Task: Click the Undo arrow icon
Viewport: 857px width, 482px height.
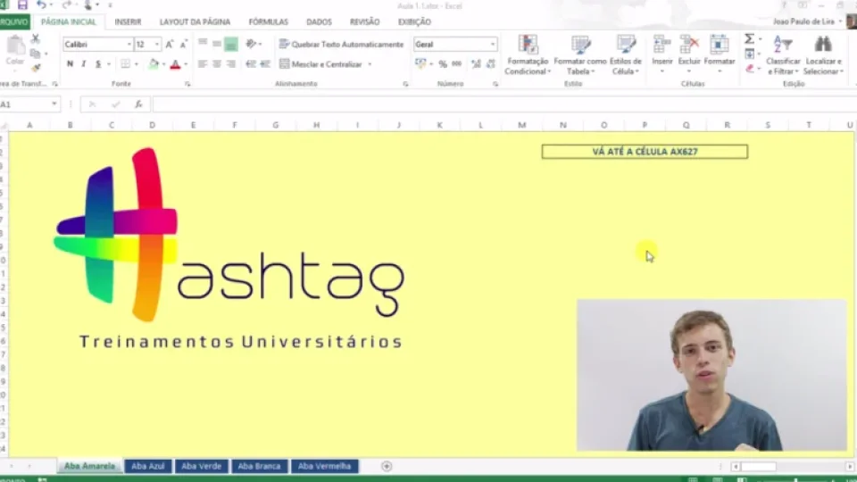Action: [42, 5]
